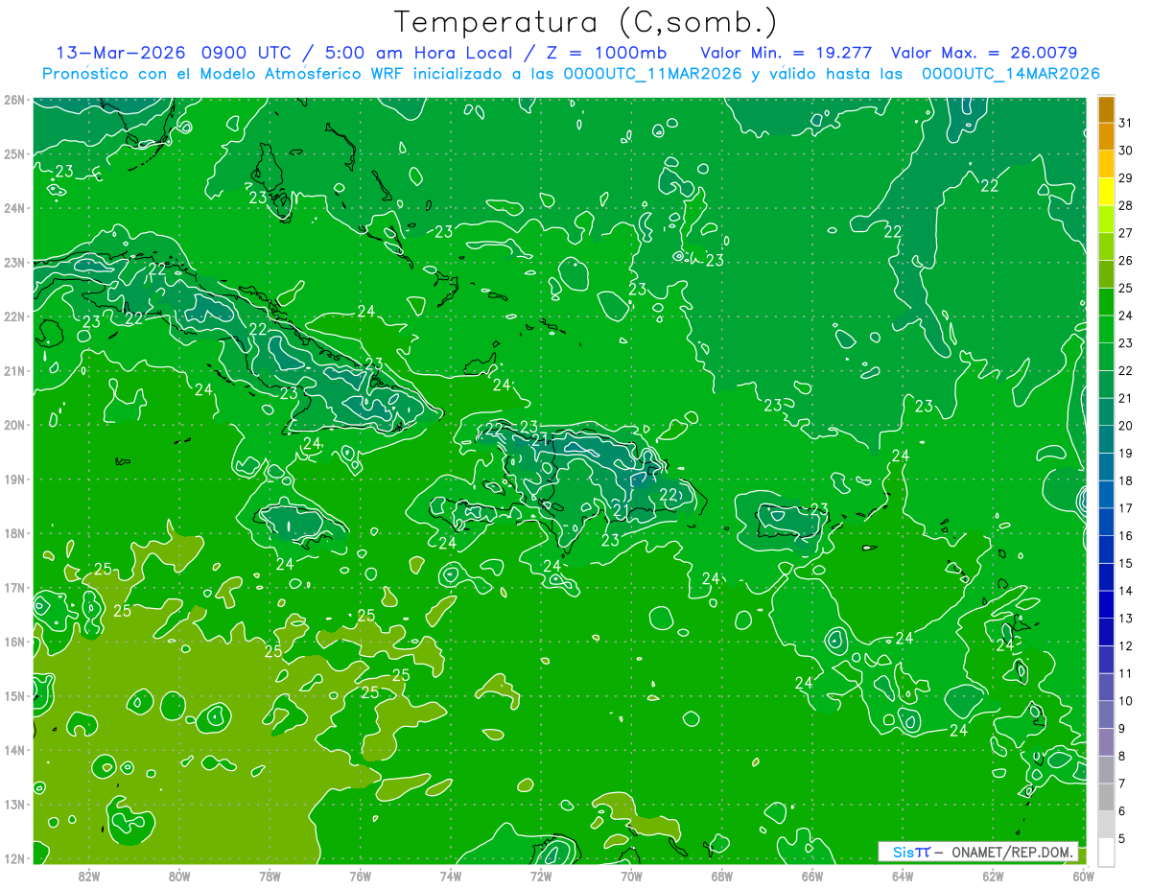The width and height of the screenshot is (1151, 889).
Task: Click the "12N" latitude axis label
Action: coord(14,858)
